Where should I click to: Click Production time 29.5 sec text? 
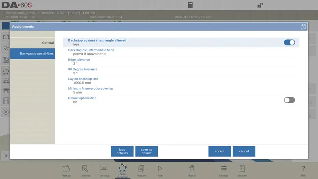pos(193,17)
